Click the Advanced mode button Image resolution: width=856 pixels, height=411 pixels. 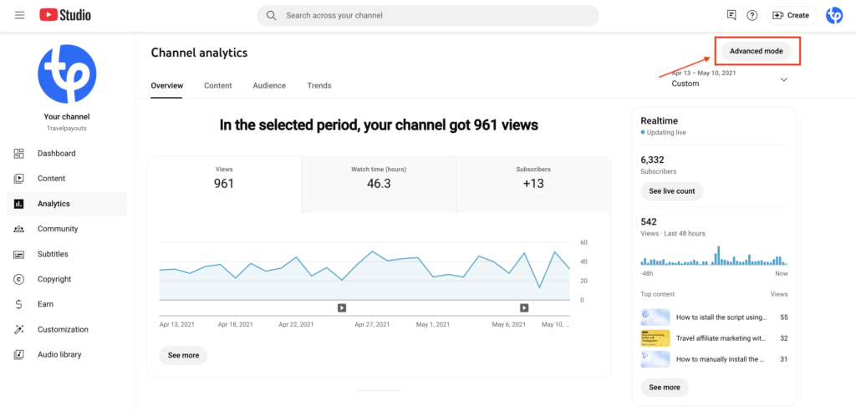click(756, 51)
